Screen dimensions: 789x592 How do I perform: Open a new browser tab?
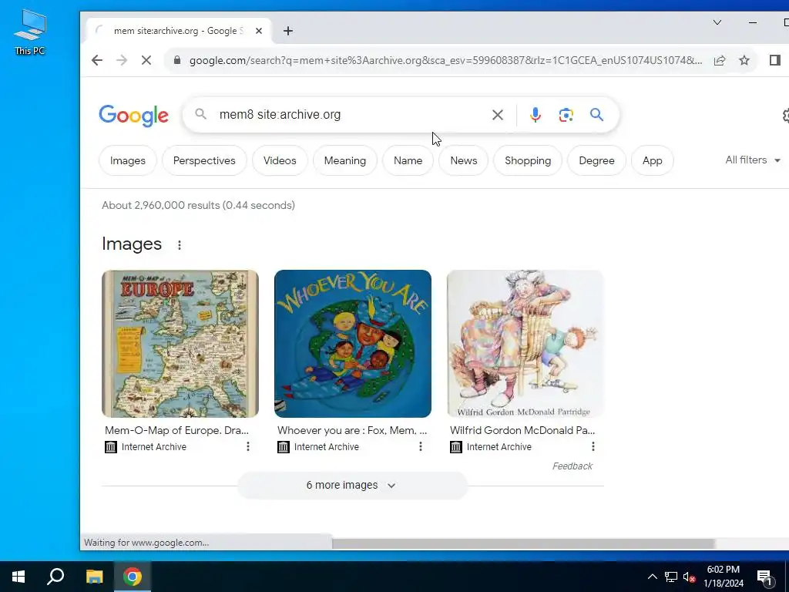tap(288, 31)
